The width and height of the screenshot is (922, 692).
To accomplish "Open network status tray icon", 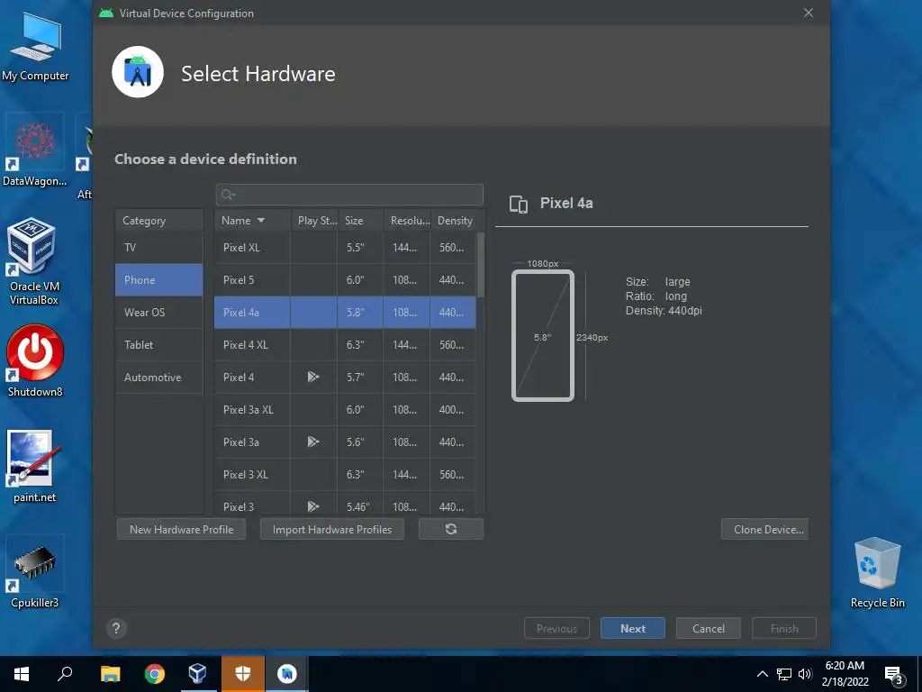I will (784, 674).
